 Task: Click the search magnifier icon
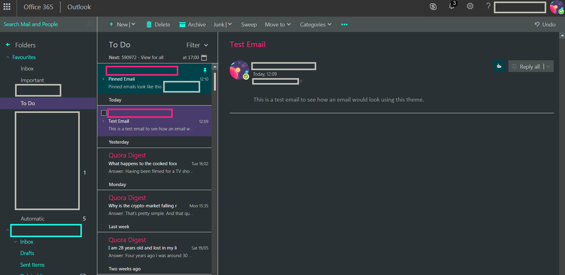[x=90, y=24]
